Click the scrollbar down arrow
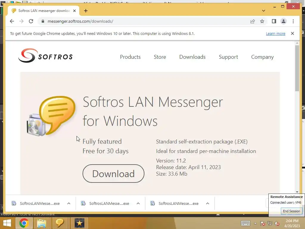The width and height of the screenshot is (305, 229). pos(297,192)
